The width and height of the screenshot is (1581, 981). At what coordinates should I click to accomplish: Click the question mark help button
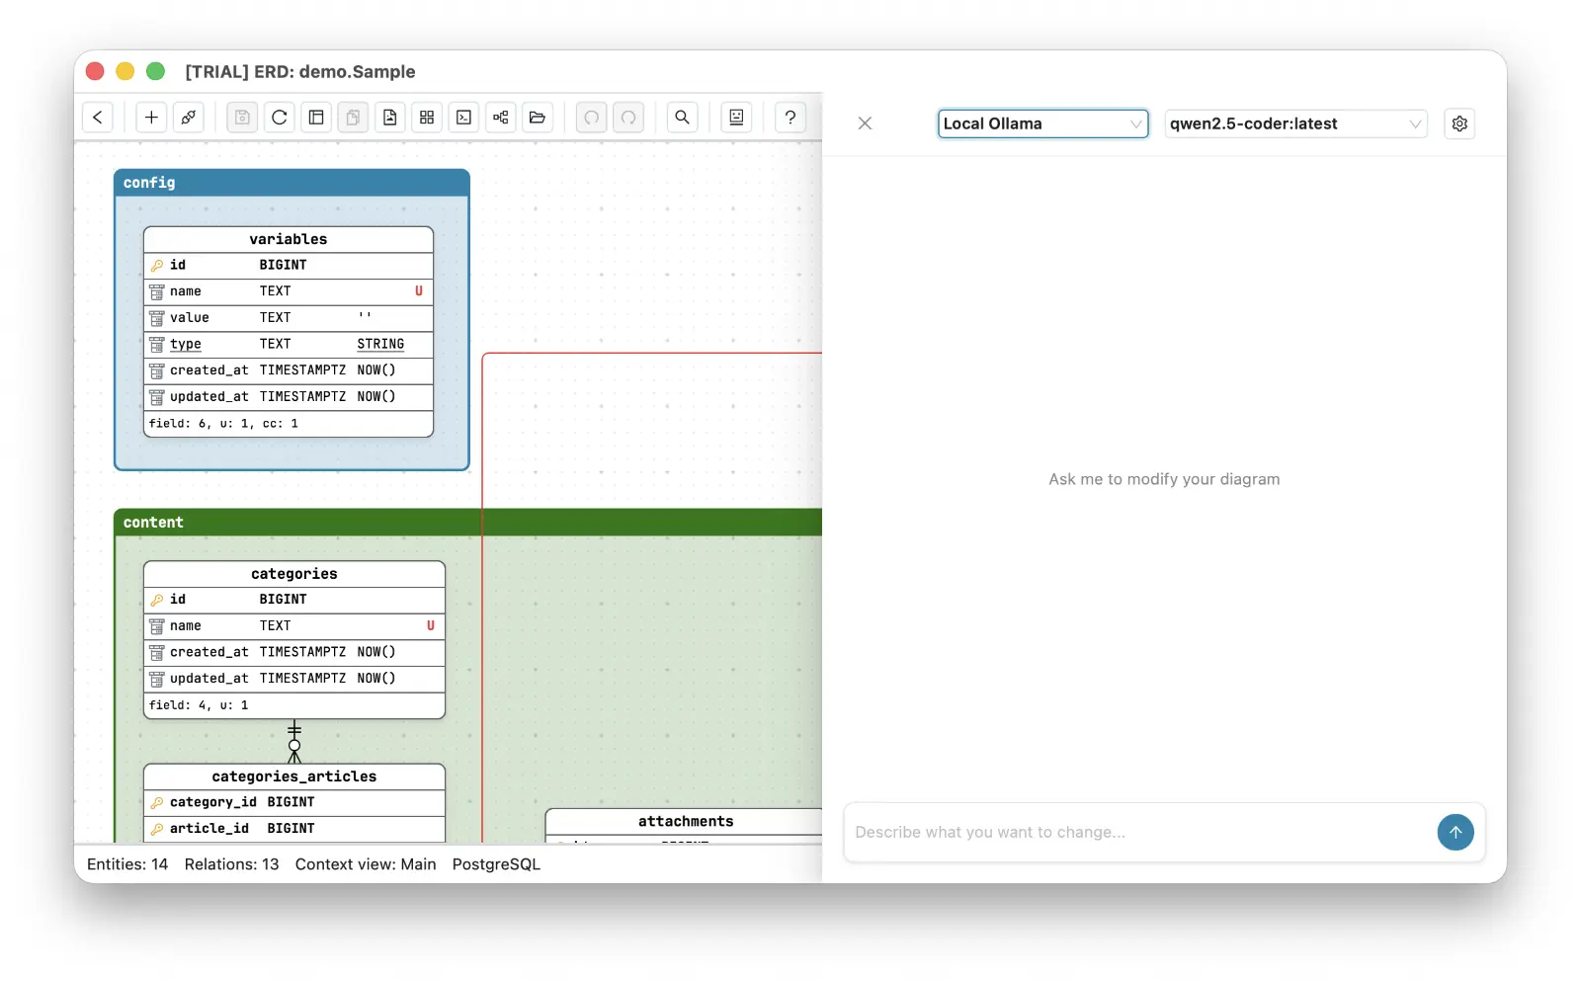tap(790, 118)
